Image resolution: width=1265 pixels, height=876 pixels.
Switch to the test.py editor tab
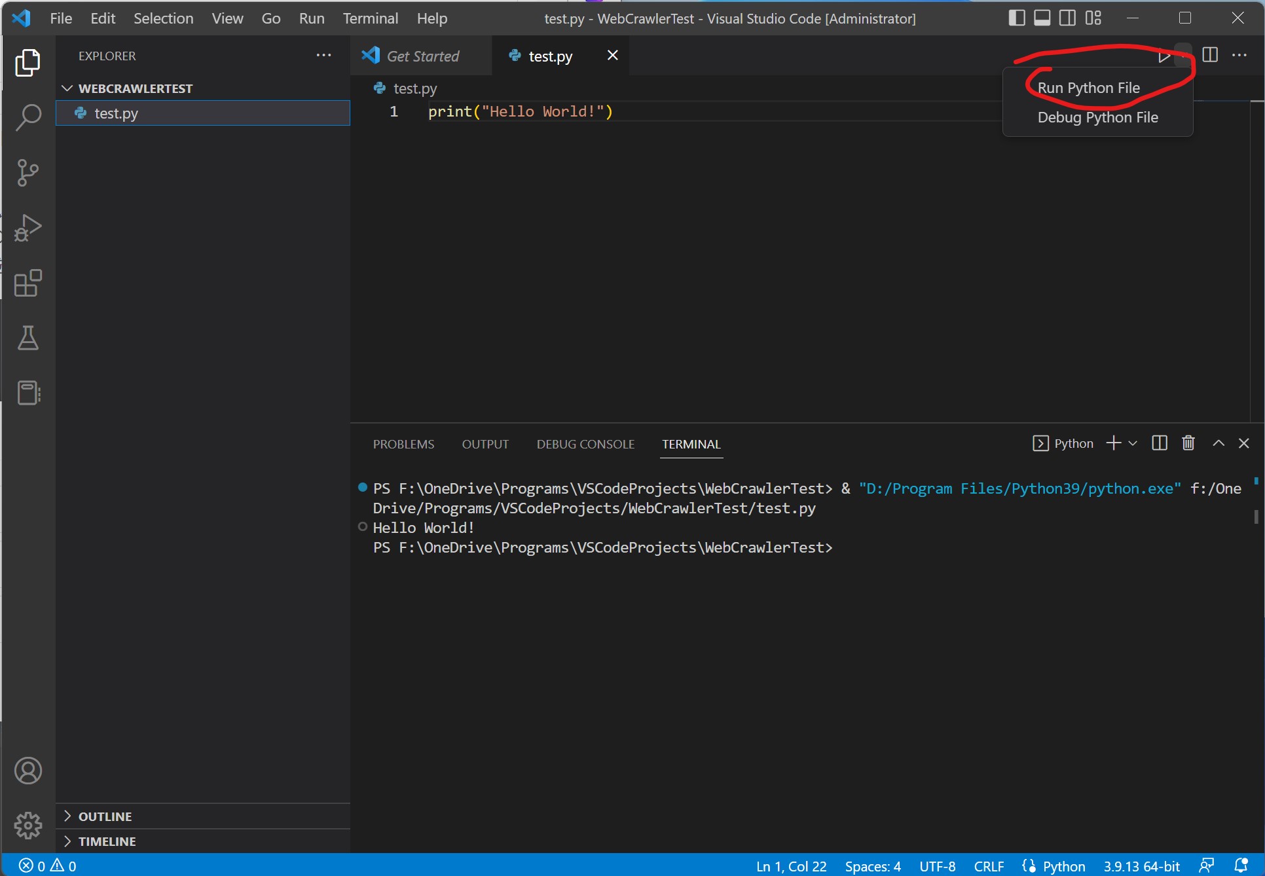561,56
